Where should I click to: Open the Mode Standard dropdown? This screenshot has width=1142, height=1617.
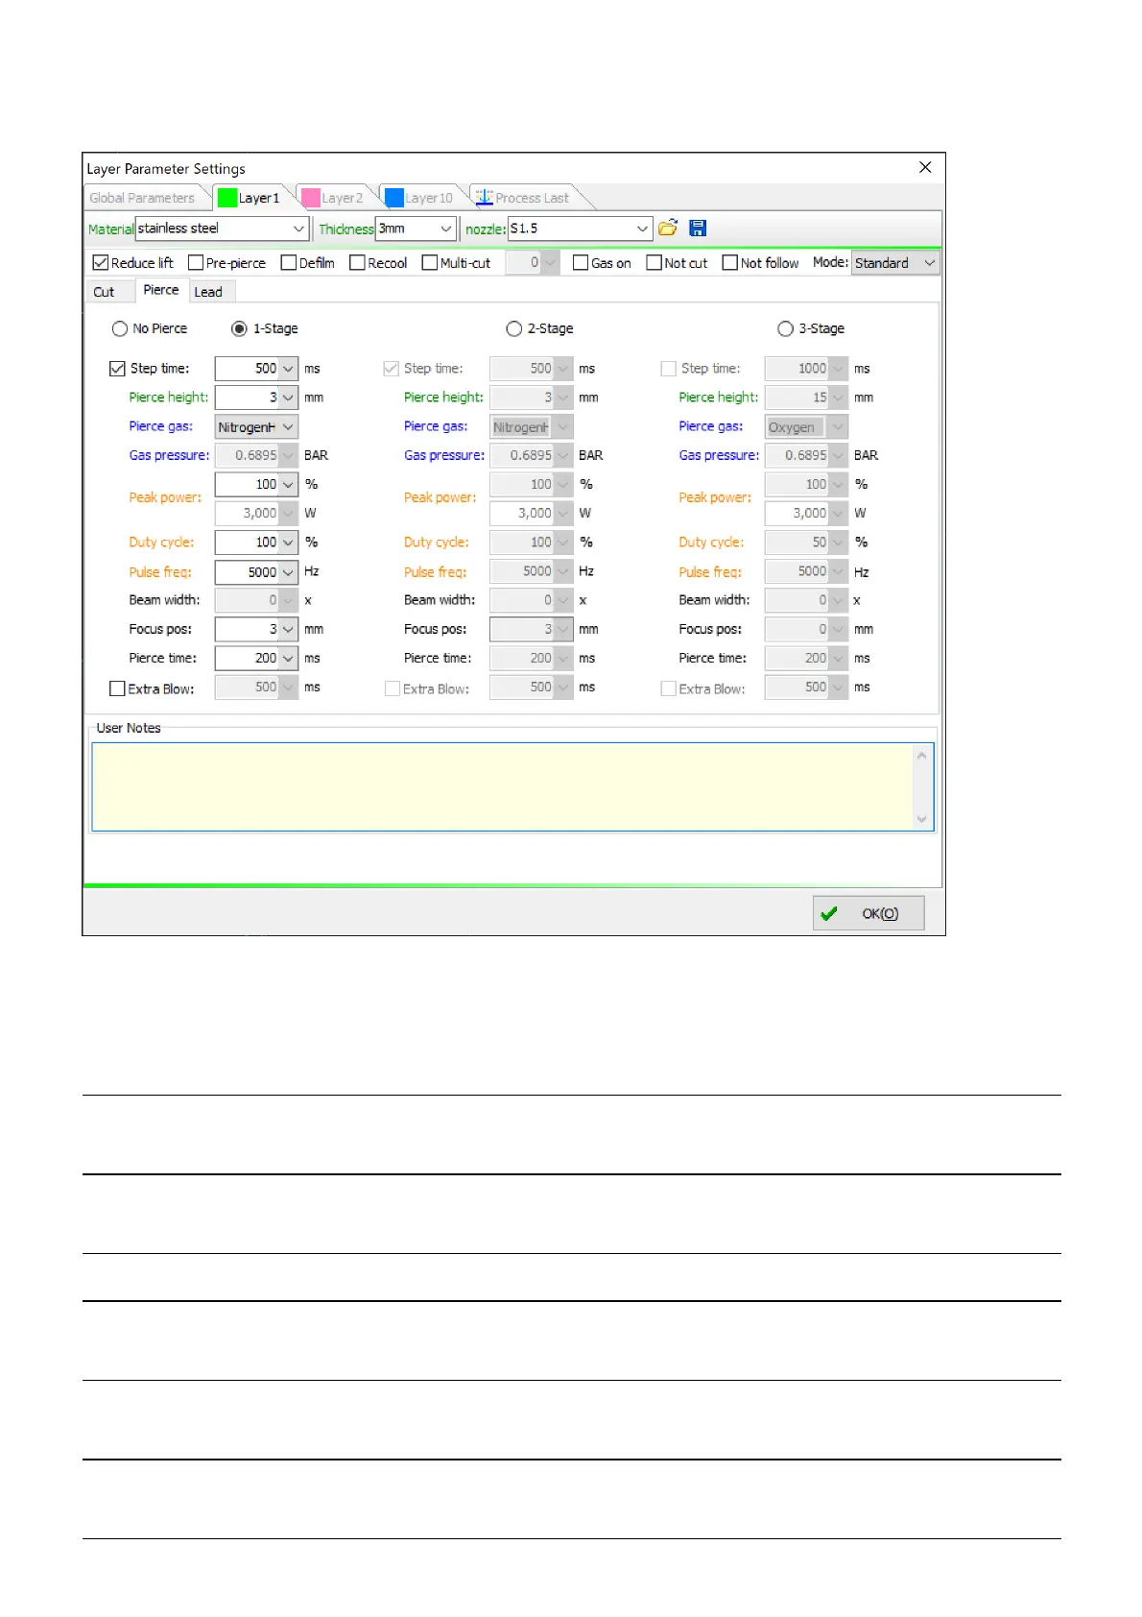click(x=928, y=263)
